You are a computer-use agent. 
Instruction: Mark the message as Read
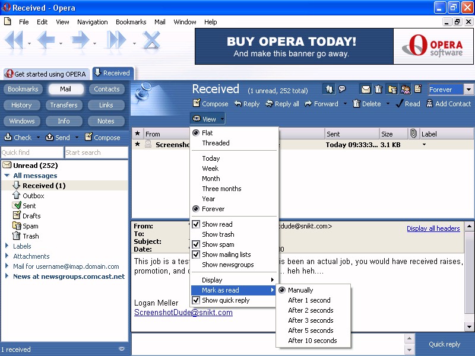click(x=408, y=104)
